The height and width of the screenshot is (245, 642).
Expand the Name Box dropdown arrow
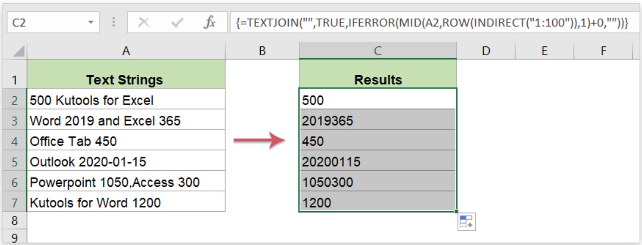click(91, 22)
